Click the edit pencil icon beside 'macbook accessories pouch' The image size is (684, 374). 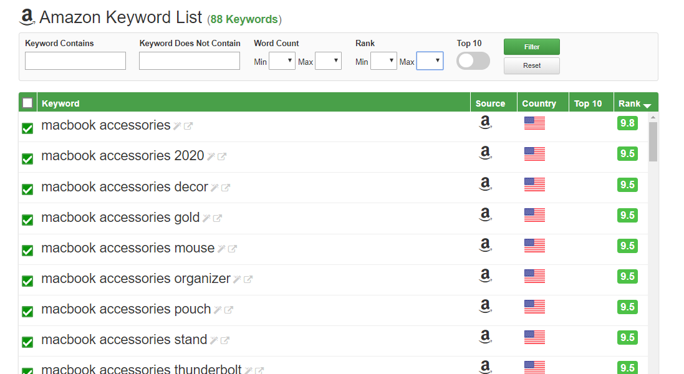(218, 310)
